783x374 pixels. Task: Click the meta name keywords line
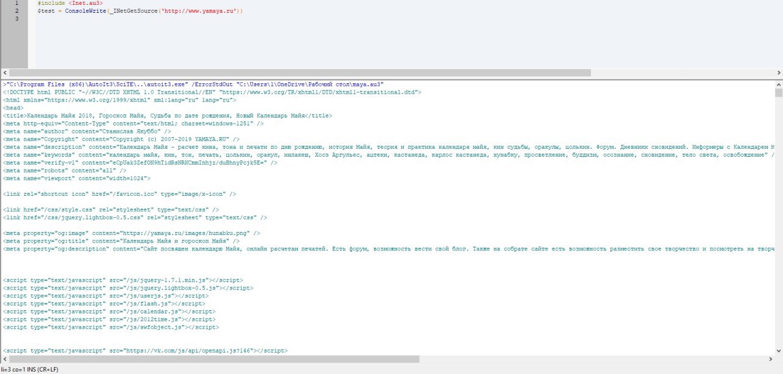point(389,155)
